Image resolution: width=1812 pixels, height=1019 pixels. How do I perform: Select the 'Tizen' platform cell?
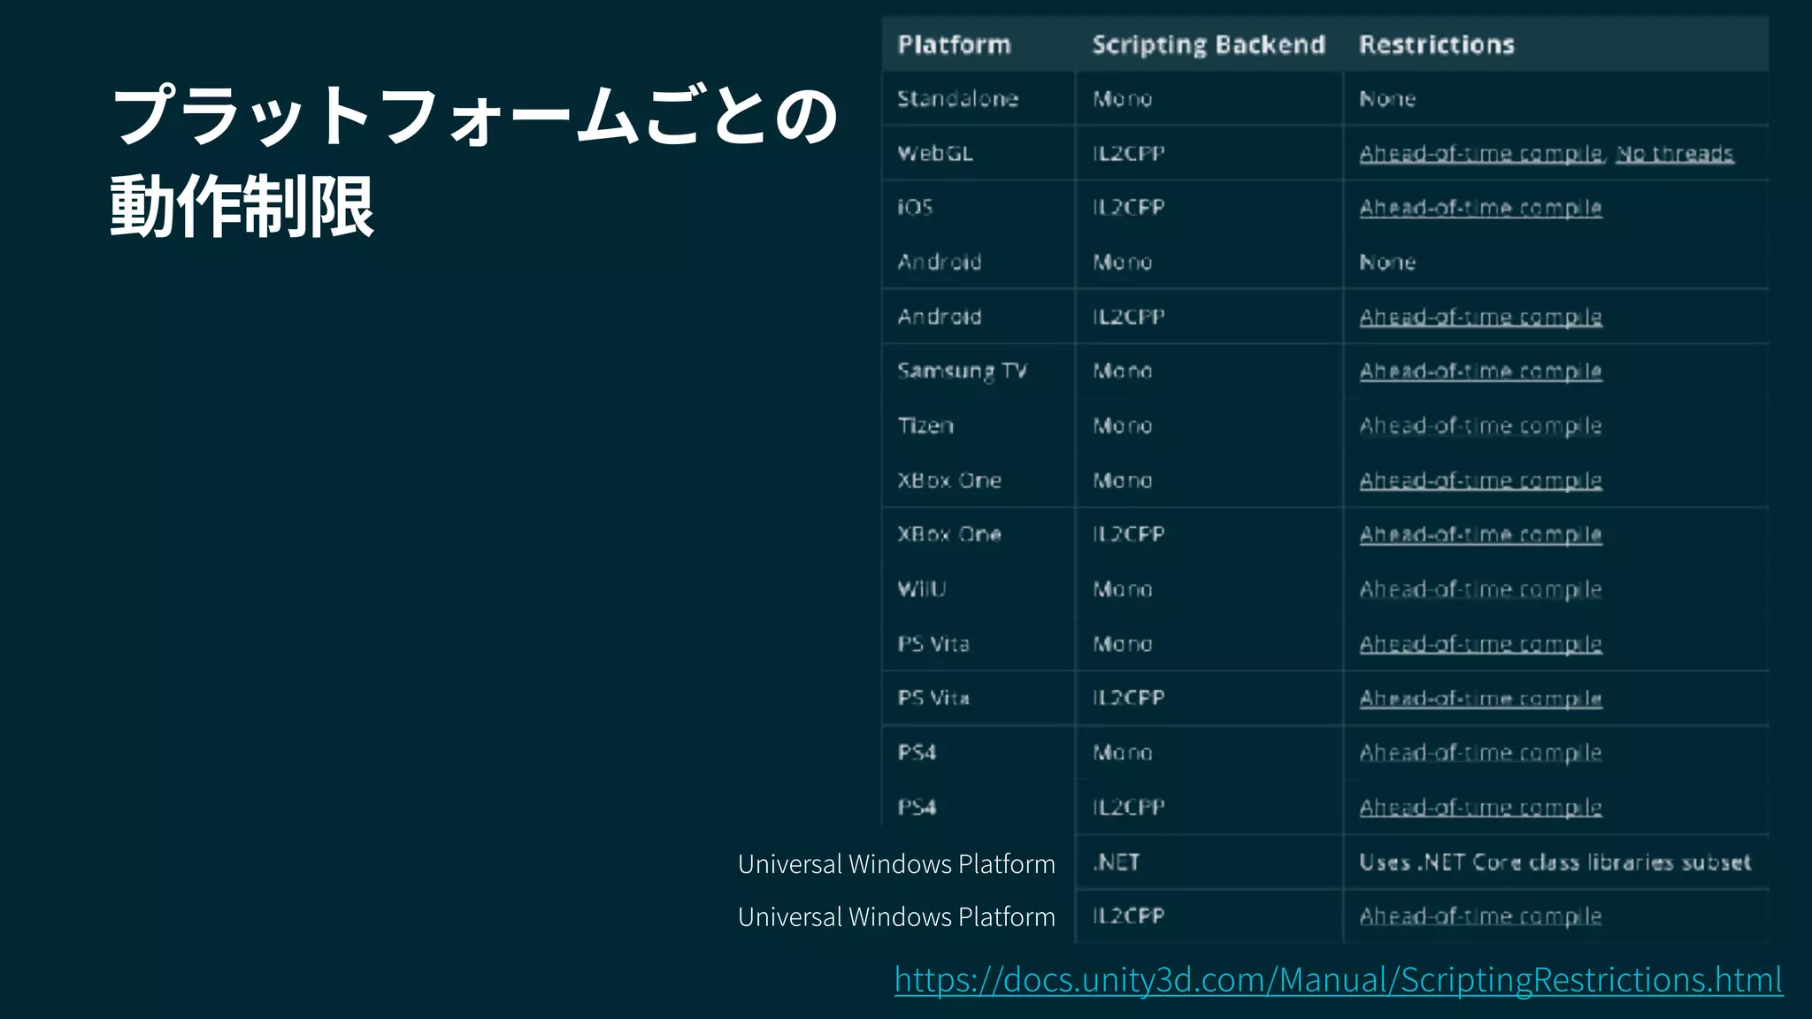tap(925, 426)
